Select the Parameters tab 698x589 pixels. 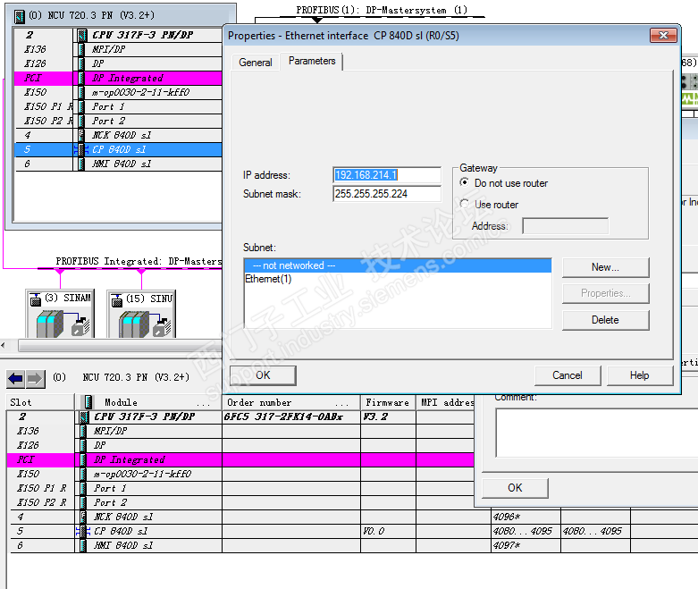(312, 61)
